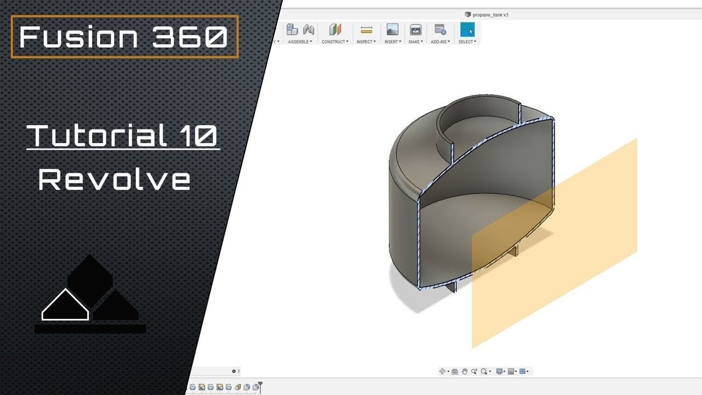Expand the comments panel plus button
This screenshot has height=395, width=702.
(x=234, y=371)
